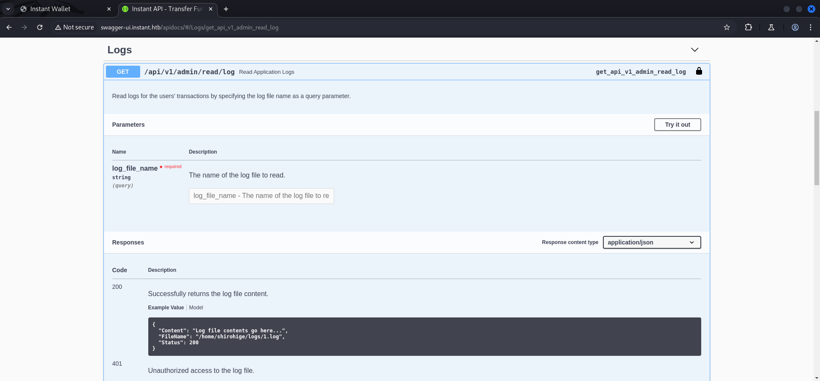Close the Instant API tab
This screenshot has height=381, width=820.
[x=210, y=9]
